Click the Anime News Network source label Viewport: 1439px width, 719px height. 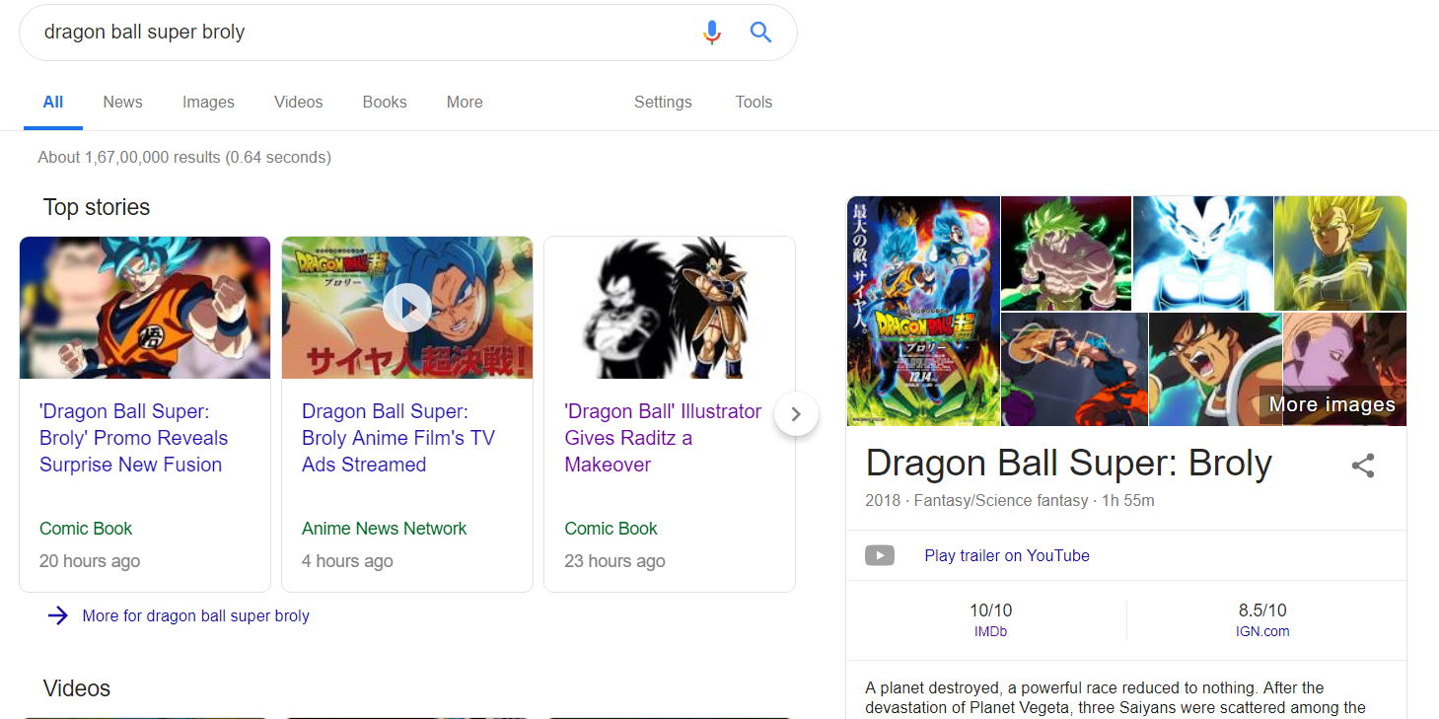(384, 529)
